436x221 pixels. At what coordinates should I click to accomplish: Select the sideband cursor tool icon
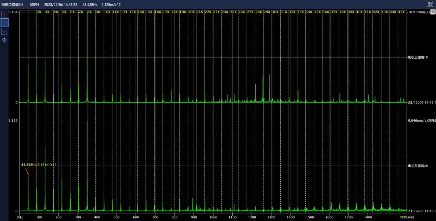(4, 31)
